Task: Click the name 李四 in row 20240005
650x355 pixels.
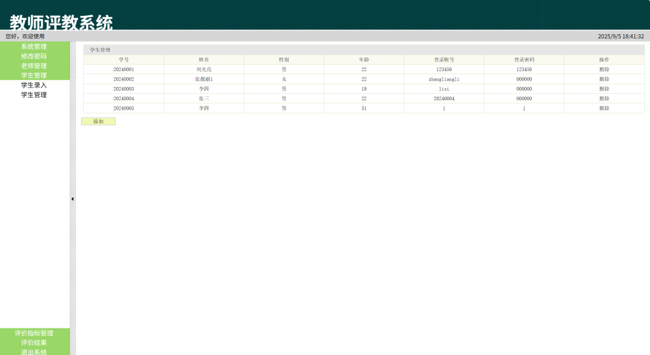Action: 204,108
